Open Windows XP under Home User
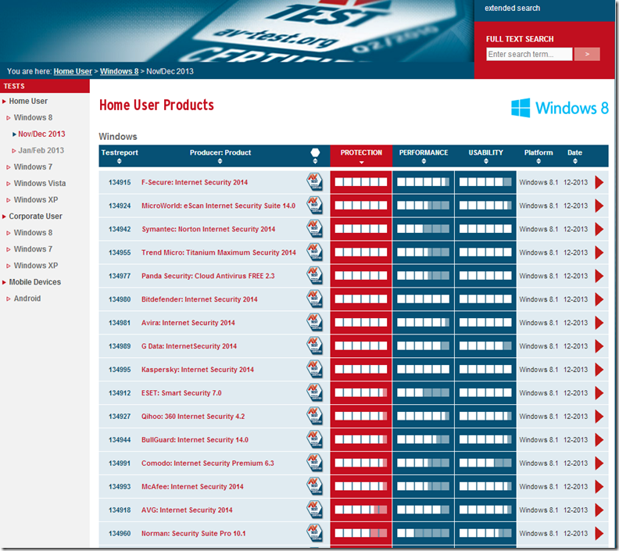 36,200
